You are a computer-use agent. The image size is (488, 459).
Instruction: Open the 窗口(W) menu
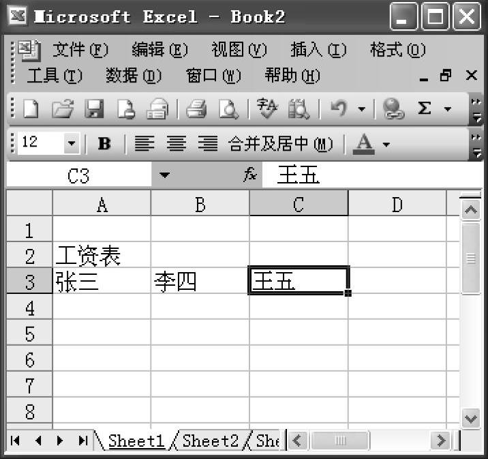click(213, 76)
